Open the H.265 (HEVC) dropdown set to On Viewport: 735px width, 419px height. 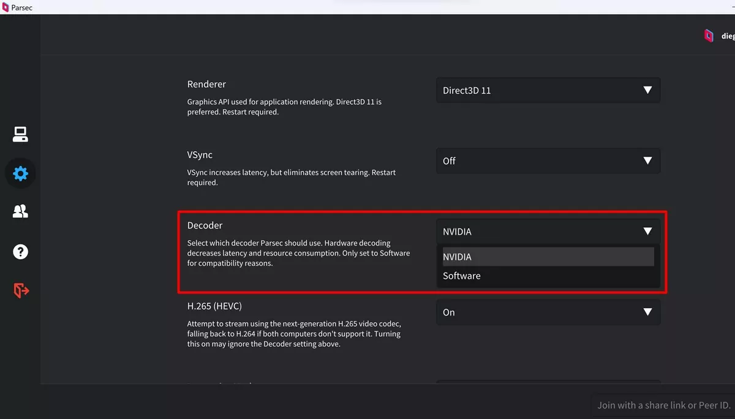(x=548, y=312)
